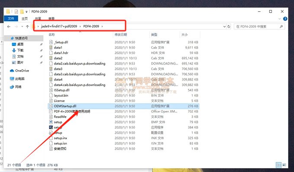The image size is (294, 172).
Task: Select the data2 cab file icon
Action: click(51, 58)
